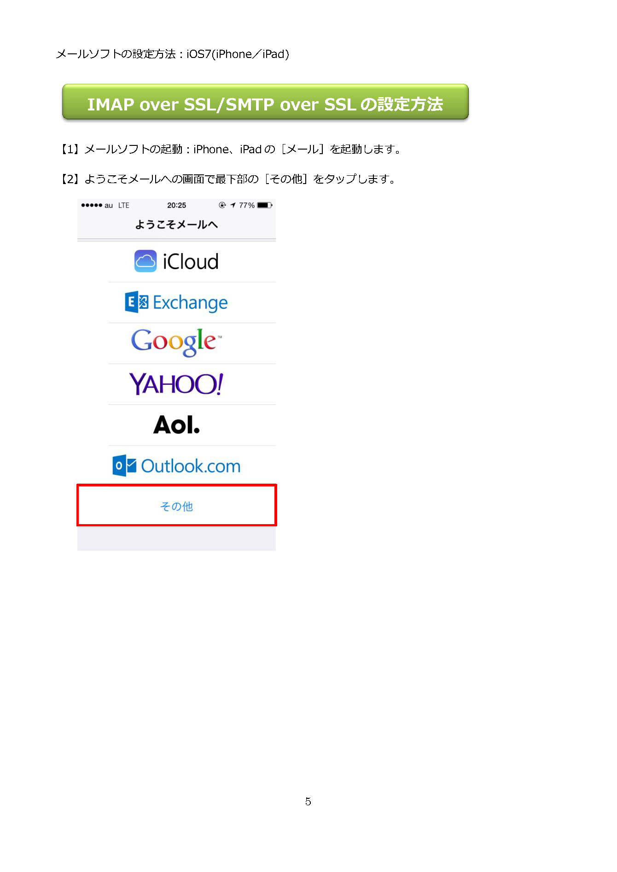Tap the ようこそメールへ title
Image resolution: width=617 pixels, height=872 pixels.
176,225
